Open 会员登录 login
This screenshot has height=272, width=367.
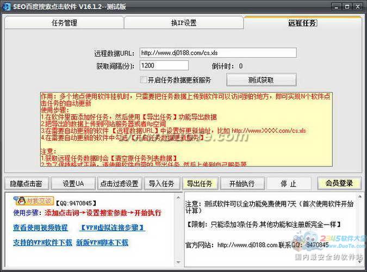(339, 183)
